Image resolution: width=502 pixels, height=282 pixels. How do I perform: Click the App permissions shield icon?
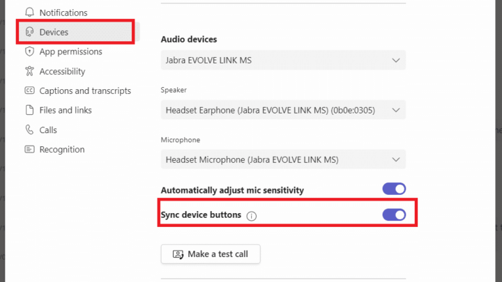point(29,52)
